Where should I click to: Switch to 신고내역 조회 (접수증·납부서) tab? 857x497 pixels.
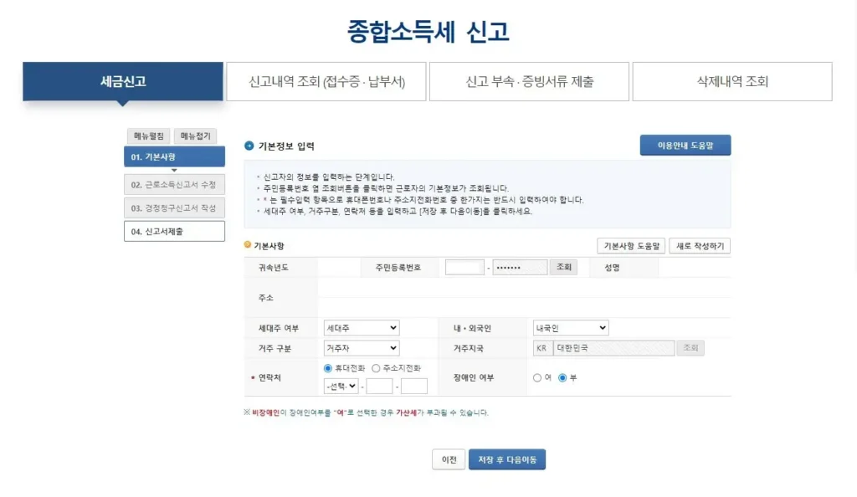click(x=326, y=82)
